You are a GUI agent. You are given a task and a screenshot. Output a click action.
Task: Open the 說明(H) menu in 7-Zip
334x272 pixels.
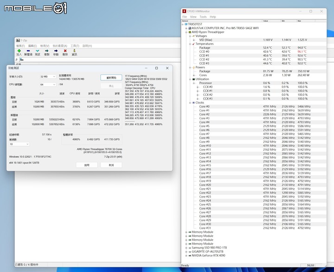click(87, 46)
